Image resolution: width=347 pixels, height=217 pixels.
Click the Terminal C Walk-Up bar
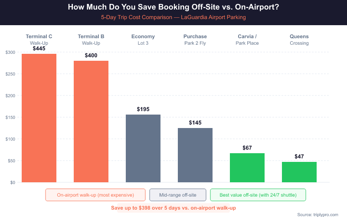(39, 118)
